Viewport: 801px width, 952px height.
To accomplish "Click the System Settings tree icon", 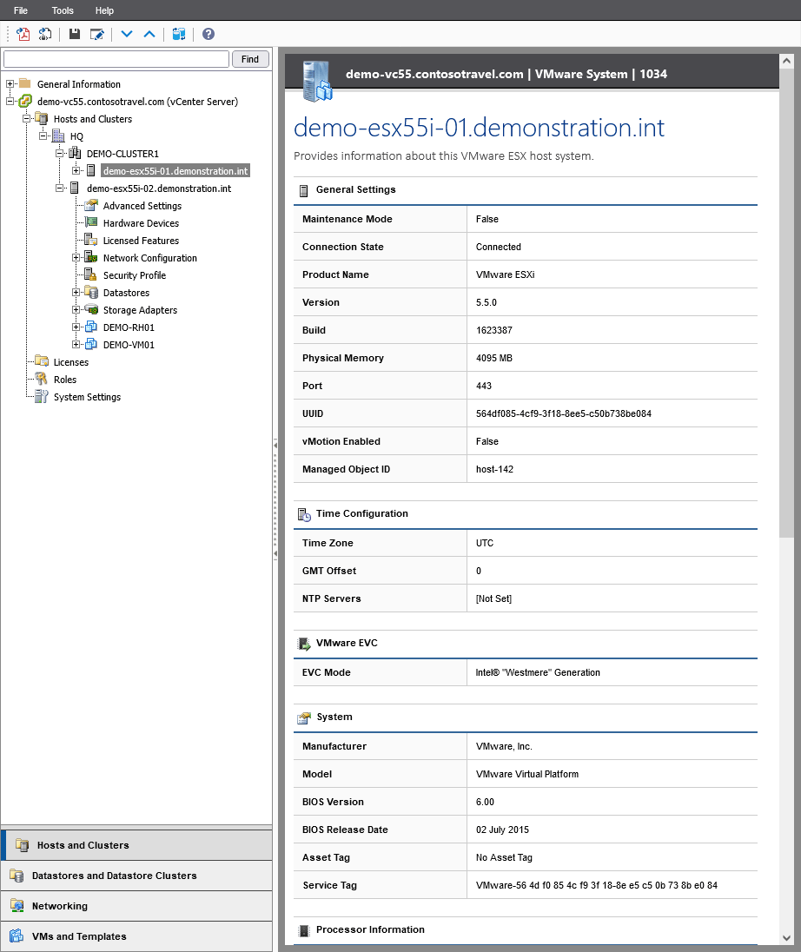I will click(42, 396).
